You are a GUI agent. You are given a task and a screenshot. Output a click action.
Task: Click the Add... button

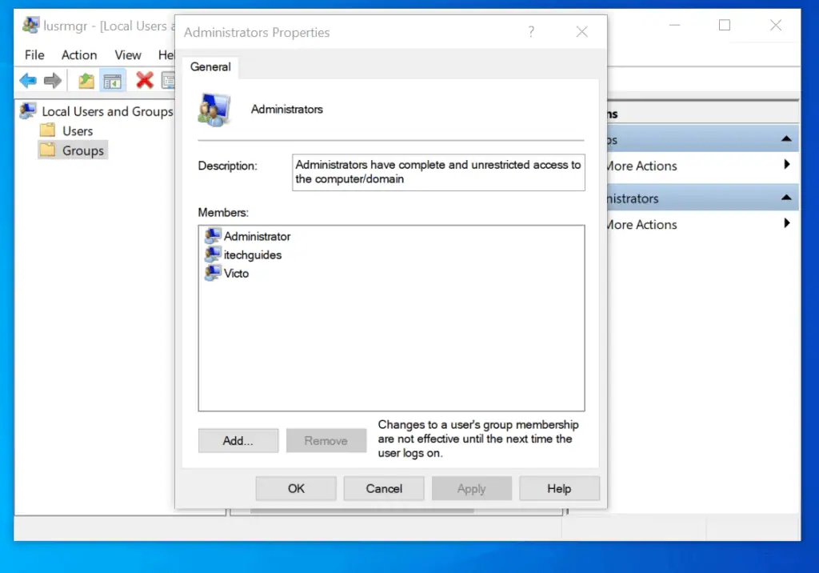[x=238, y=441]
